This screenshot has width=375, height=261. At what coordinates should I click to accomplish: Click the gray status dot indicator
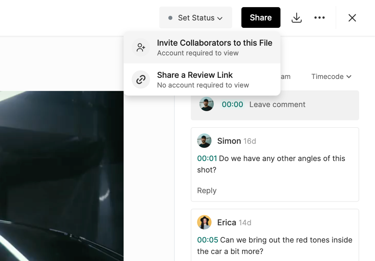pos(170,18)
